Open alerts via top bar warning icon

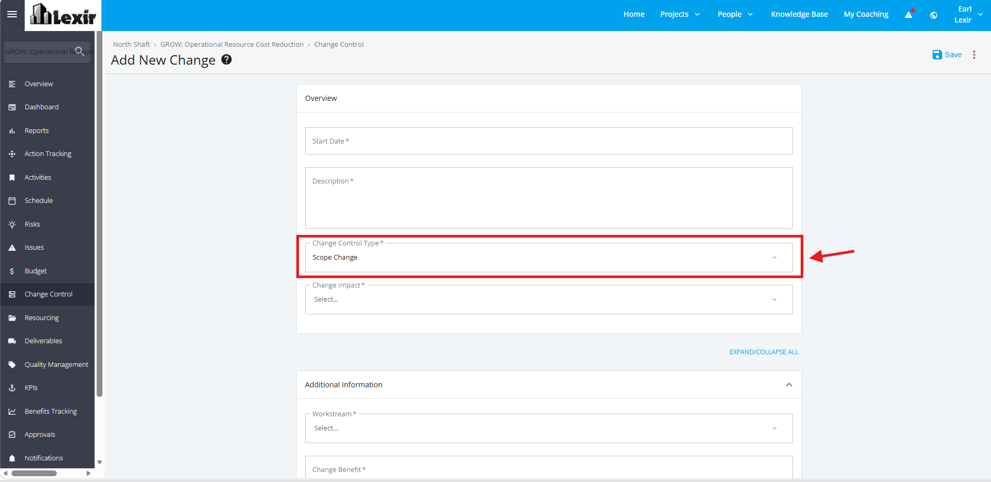[909, 14]
